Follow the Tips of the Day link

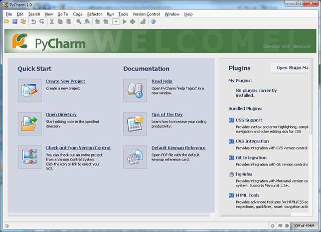167,114
